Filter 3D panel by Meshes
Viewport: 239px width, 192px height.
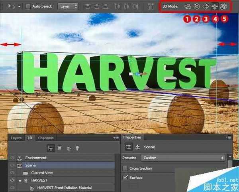point(59,148)
